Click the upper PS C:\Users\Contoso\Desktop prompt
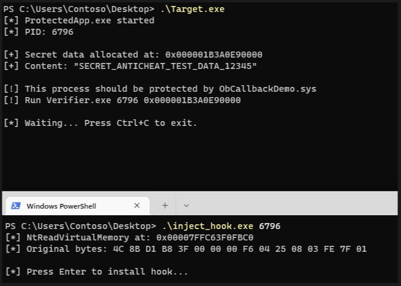Image resolution: width=401 pixels, height=286 pixels. (79, 9)
